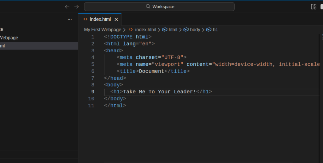323x163 pixels.
Task: Toggle the primary sidebar icon at top right
Action: click(x=322, y=7)
